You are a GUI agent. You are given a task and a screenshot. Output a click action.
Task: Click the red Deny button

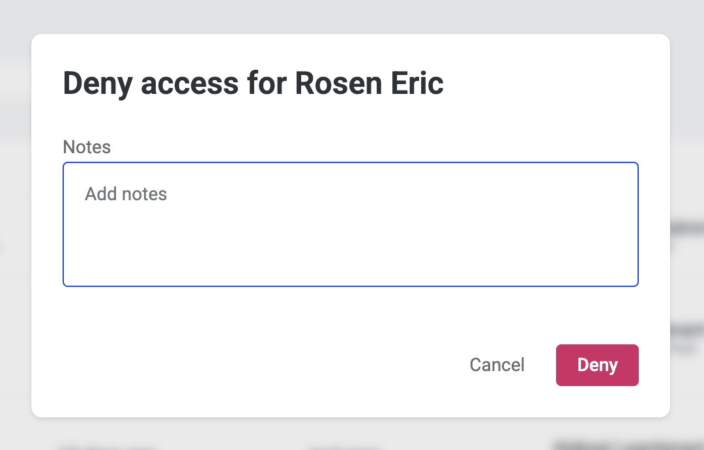[597, 365]
